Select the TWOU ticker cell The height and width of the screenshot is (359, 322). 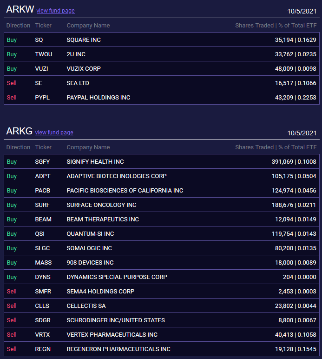44,54
